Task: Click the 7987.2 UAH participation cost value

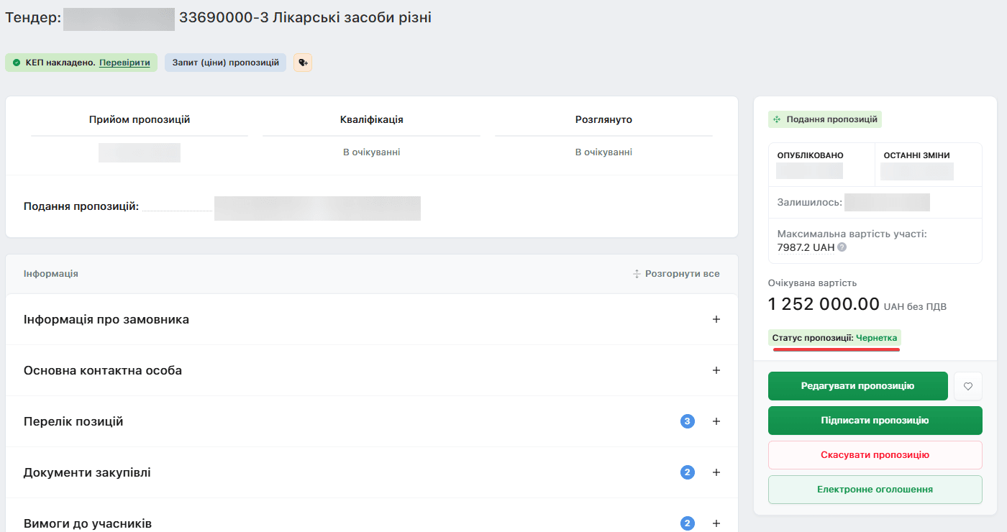Action: (806, 247)
